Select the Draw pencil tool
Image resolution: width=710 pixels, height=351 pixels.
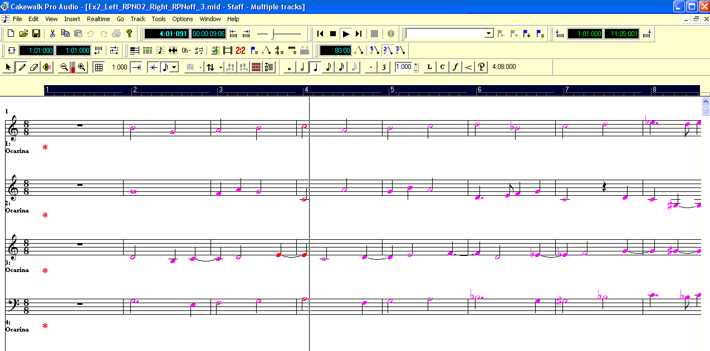tap(22, 67)
